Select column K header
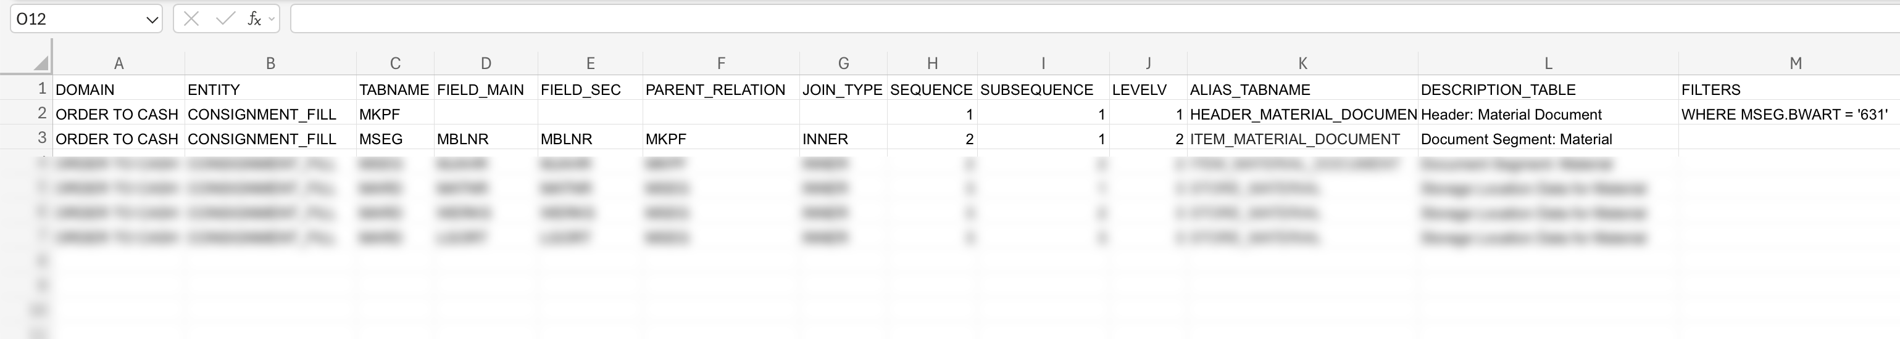This screenshot has height=339, width=1900. tap(1302, 63)
